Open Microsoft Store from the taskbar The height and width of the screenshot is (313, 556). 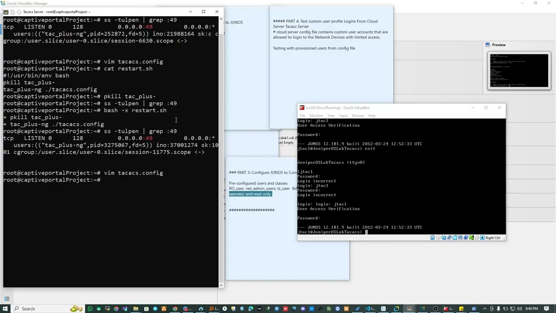[x=146, y=309]
